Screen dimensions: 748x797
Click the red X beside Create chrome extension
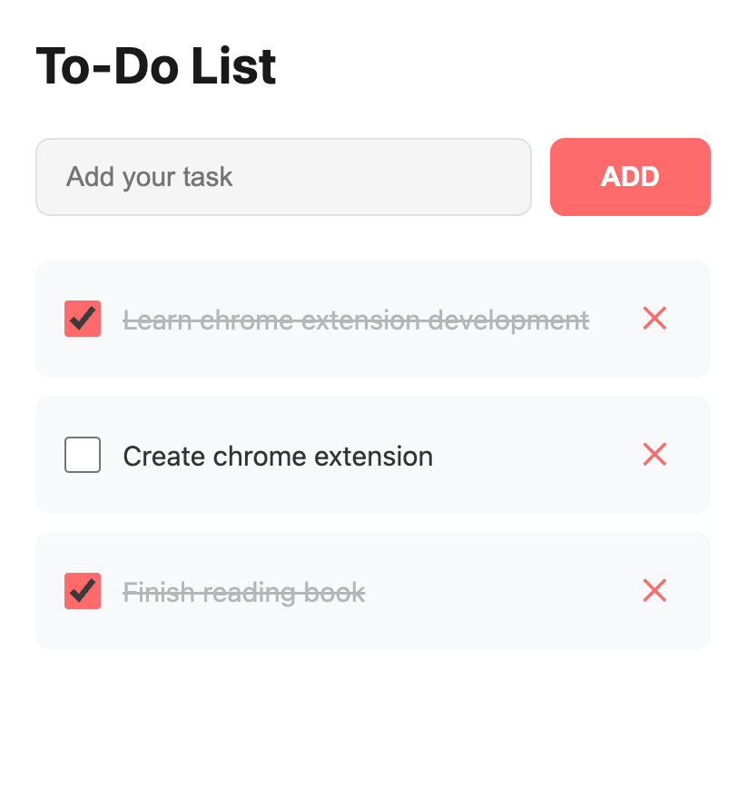coord(654,455)
